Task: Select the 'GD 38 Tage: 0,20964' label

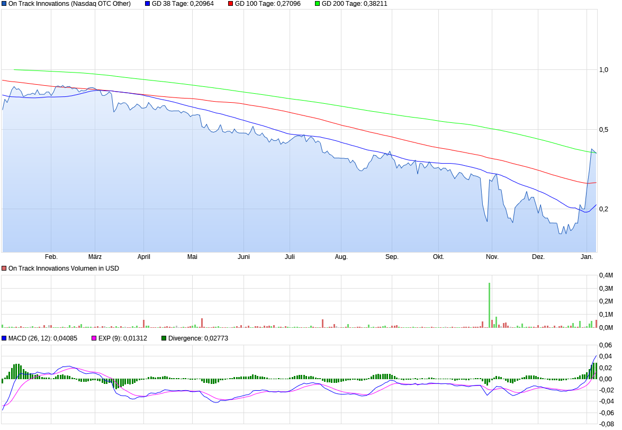Action: click(x=183, y=4)
